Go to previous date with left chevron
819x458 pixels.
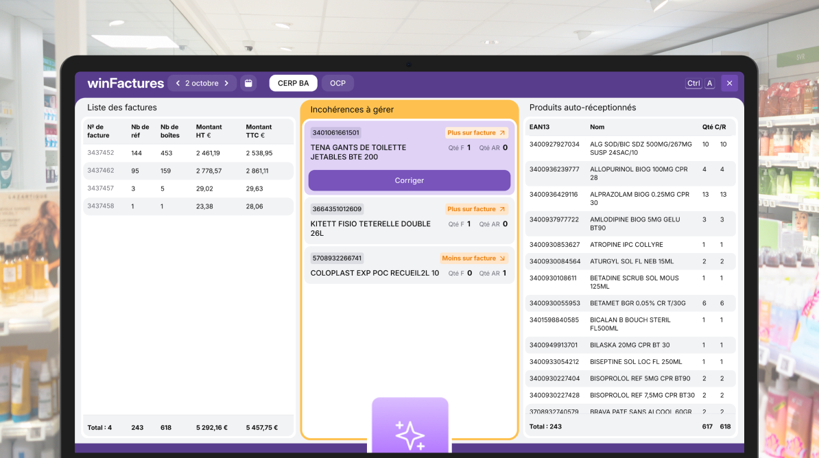178,84
